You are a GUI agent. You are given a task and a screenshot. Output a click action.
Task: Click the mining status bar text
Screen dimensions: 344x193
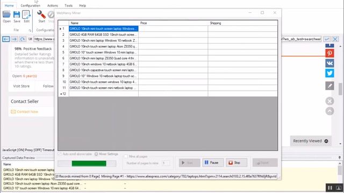pos(166,176)
